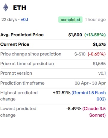Click the Ethereum diamond logo icon
The image size is (108, 138).
coord(6,7)
